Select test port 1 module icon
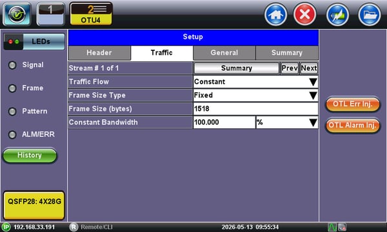The height and width of the screenshot is (232, 387). (51, 14)
